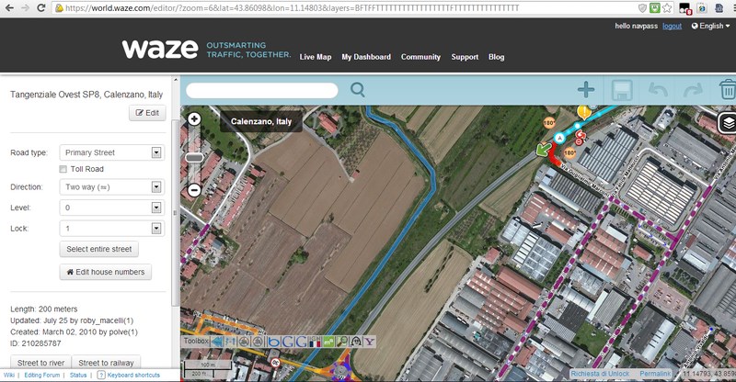Open the Road type dropdown
The image size is (736, 382).
coord(111,152)
